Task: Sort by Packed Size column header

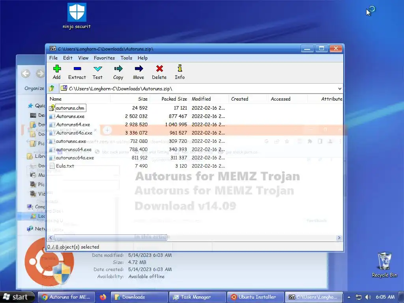Action: tap(170, 99)
